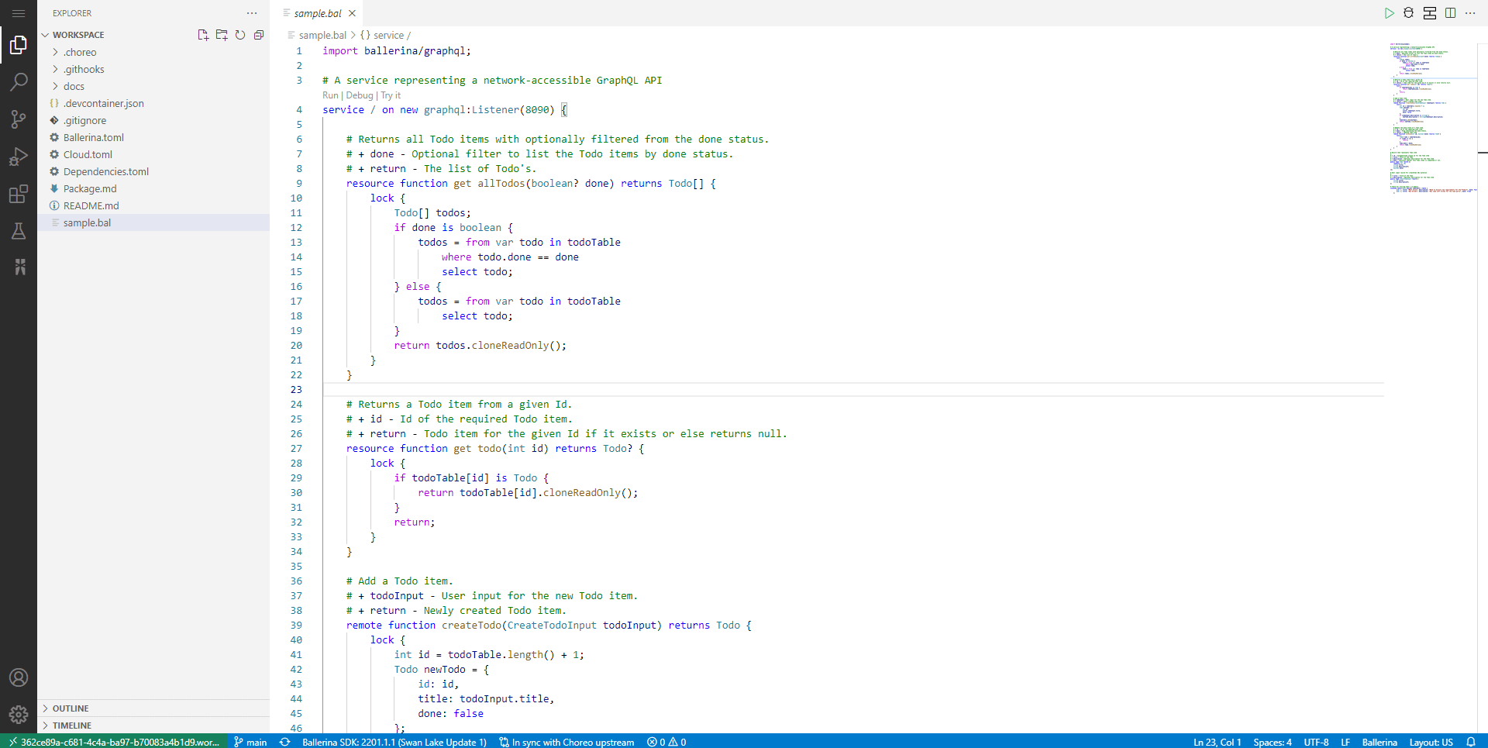Start debugging with the bug icon
Screen dimensions: 1488x748
1409,13
